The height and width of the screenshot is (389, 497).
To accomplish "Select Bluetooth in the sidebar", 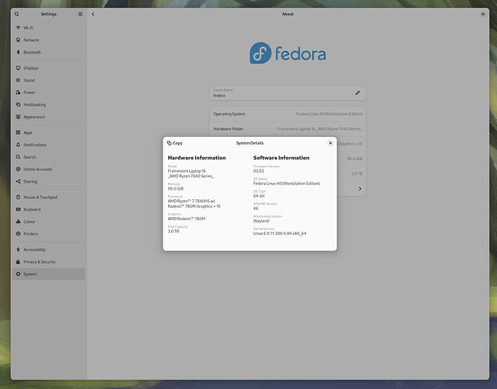I will [x=48, y=52].
